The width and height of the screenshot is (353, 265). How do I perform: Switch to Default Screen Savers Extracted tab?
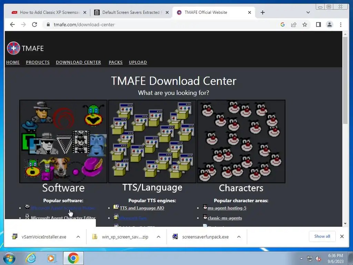[x=131, y=12]
